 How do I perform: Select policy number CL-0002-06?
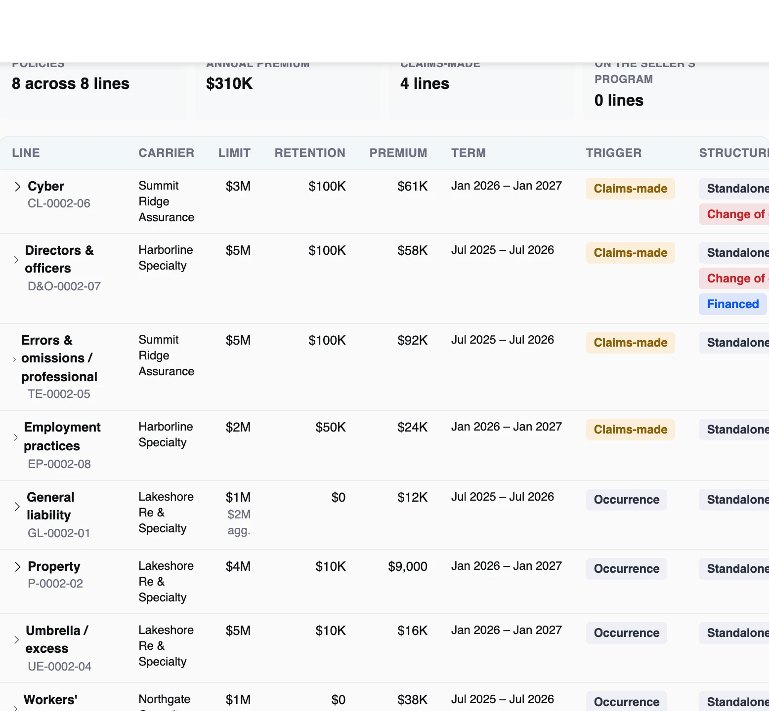point(59,203)
